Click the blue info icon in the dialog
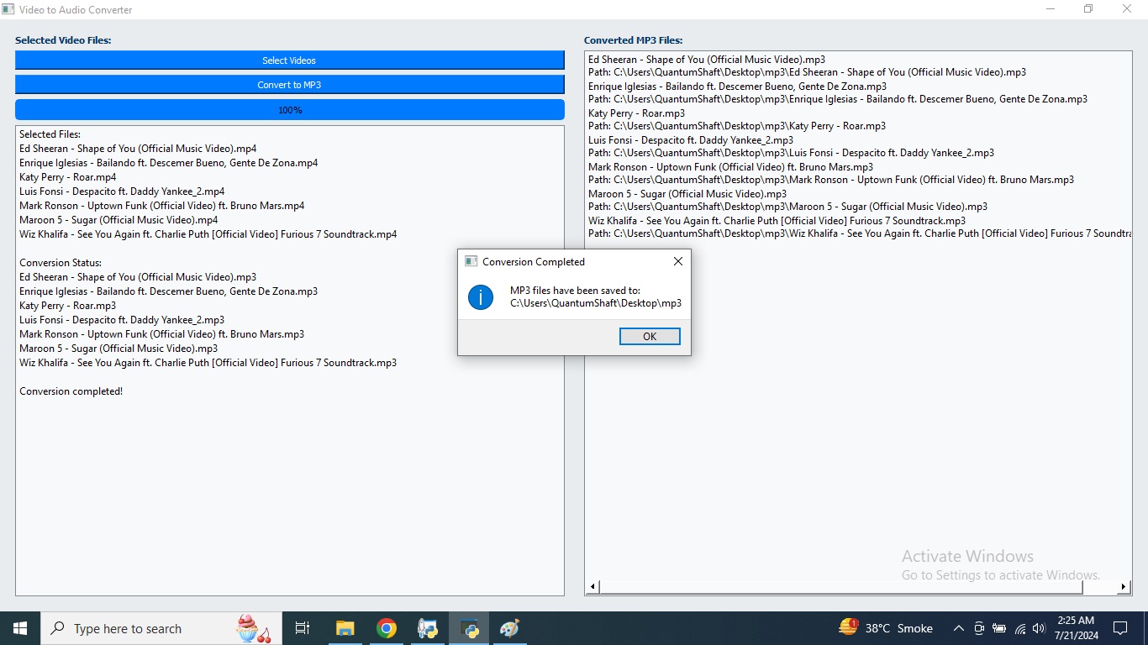 tap(481, 296)
